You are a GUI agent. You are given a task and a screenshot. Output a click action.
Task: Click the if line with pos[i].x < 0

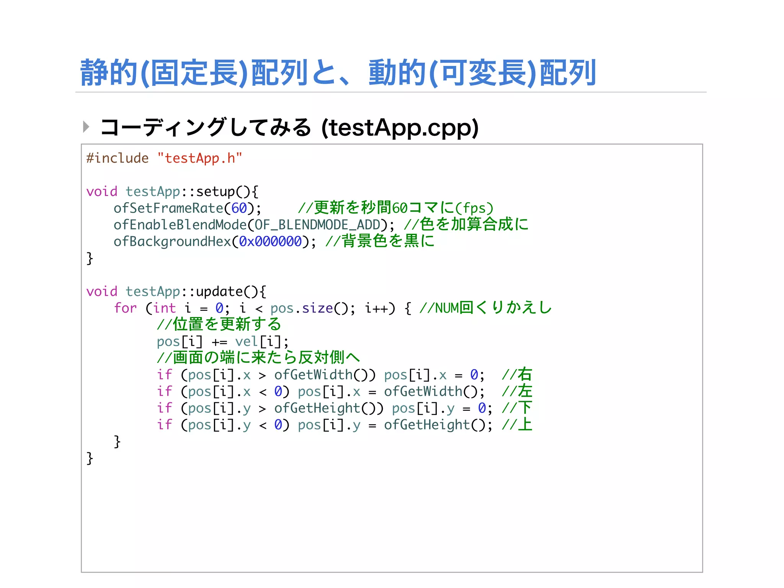click(x=321, y=392)
